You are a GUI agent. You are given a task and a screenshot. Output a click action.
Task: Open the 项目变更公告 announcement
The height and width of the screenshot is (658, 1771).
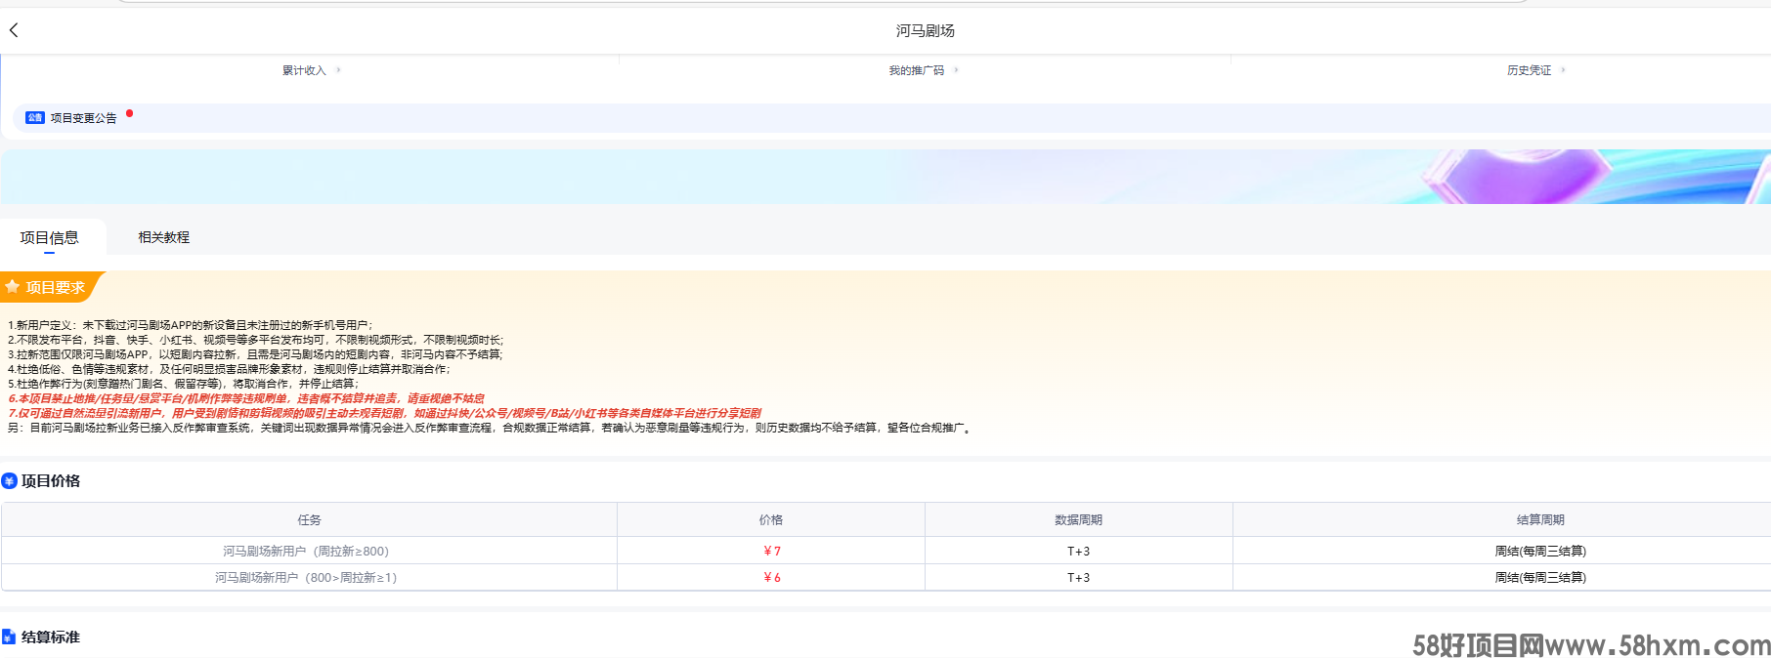click(x=83, y=118)
